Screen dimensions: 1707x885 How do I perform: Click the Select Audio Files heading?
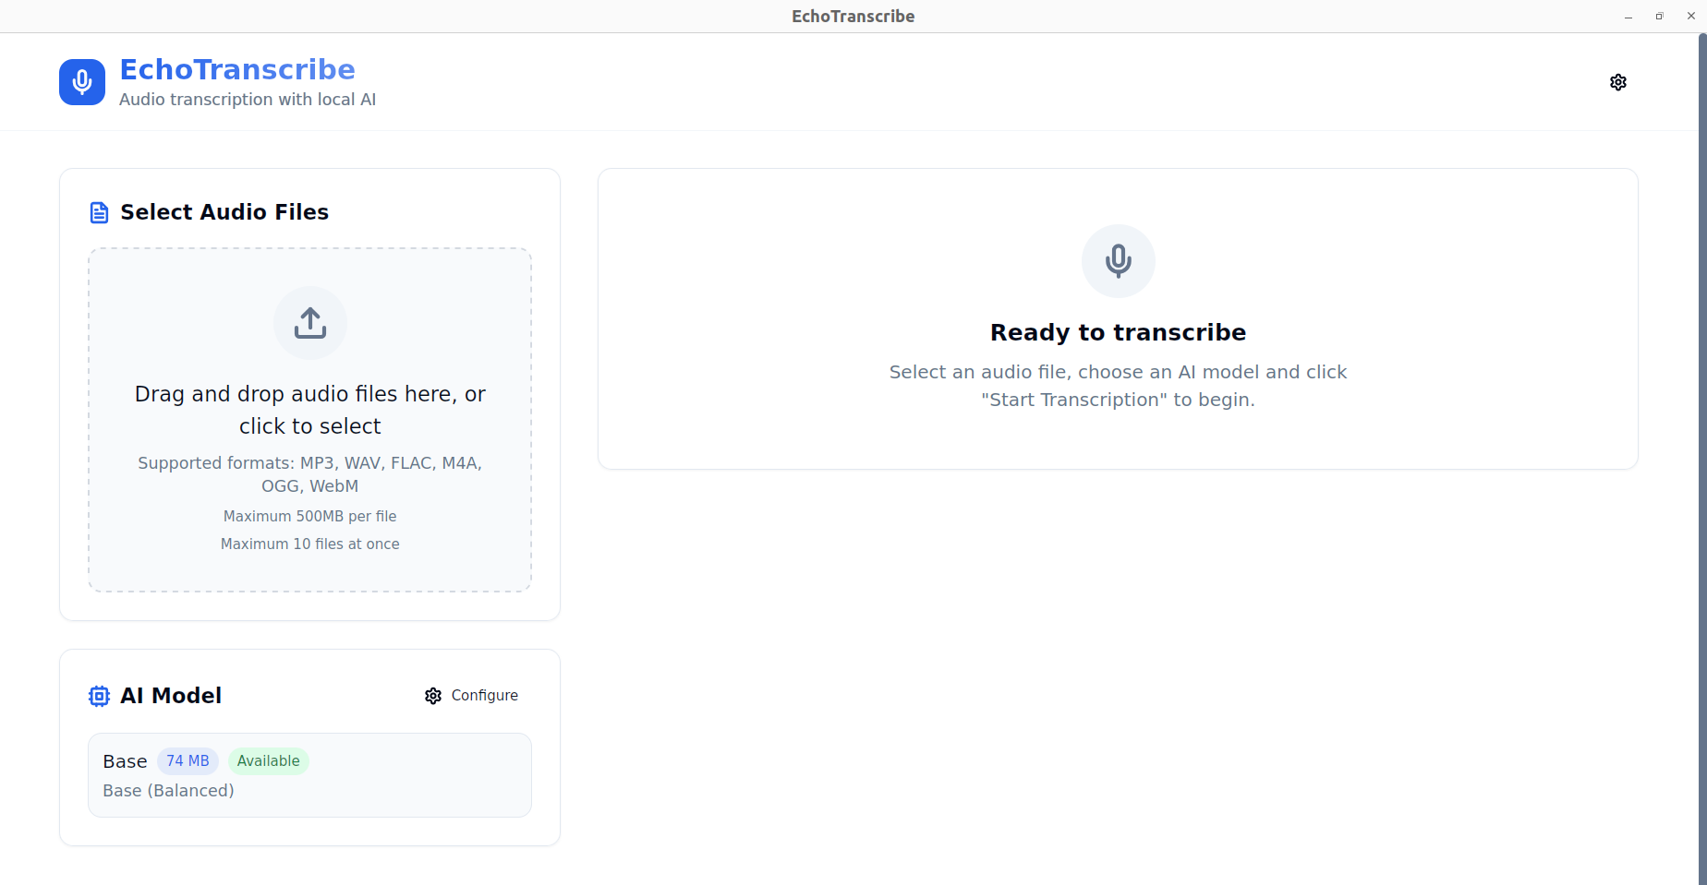click(224, 212)
